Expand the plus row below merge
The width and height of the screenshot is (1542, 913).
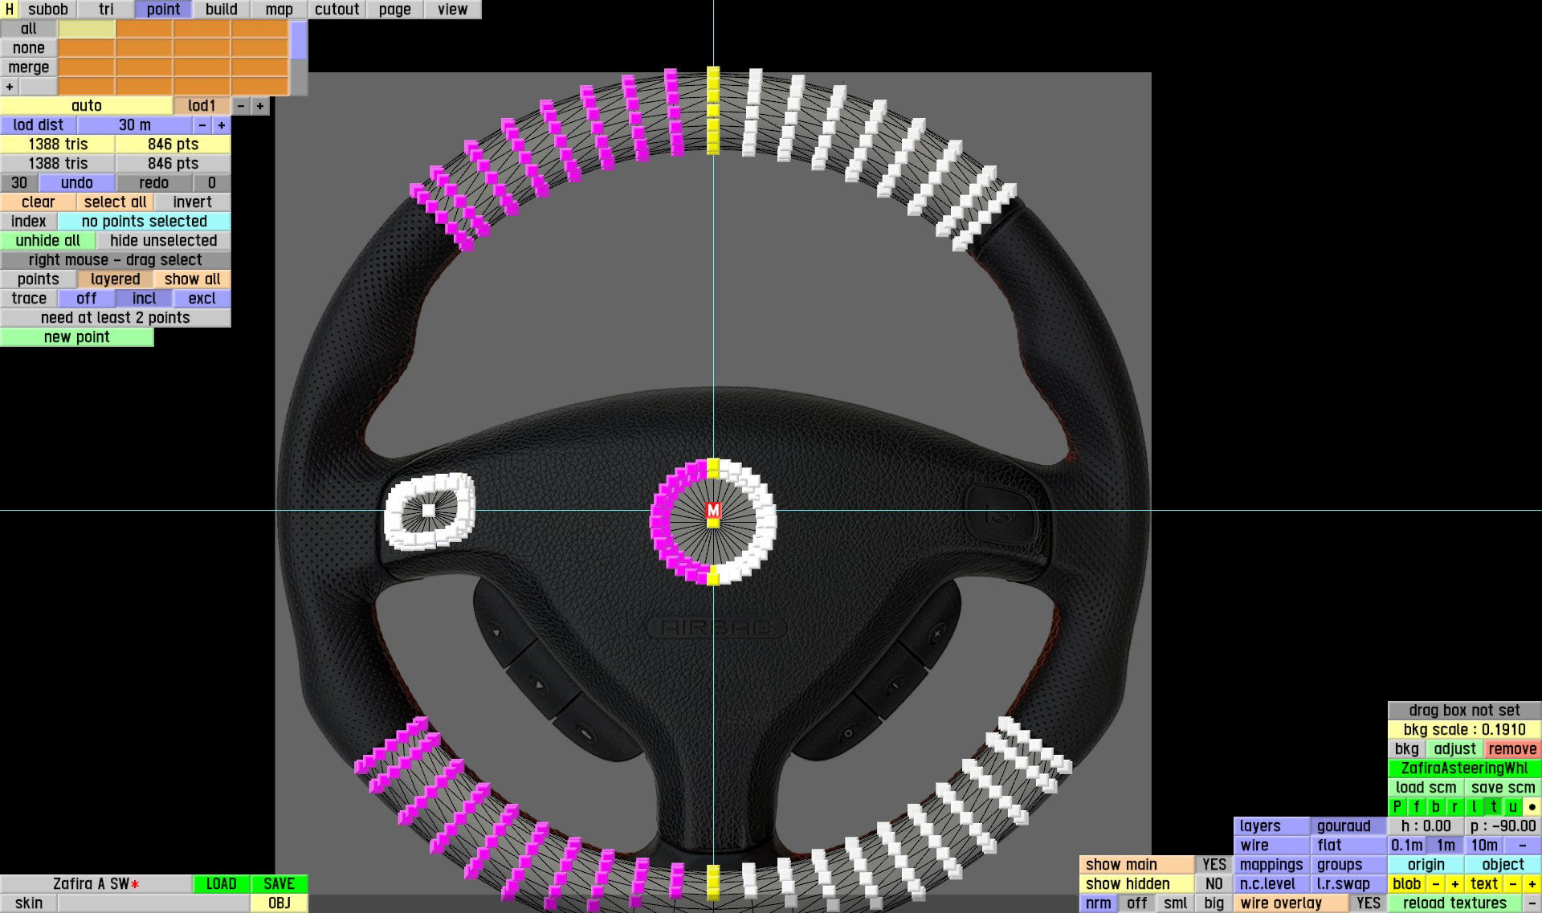click(x=10, y=87)
